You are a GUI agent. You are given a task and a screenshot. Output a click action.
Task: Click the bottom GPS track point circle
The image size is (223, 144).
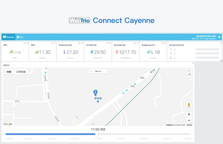click(x=98, y=102)
